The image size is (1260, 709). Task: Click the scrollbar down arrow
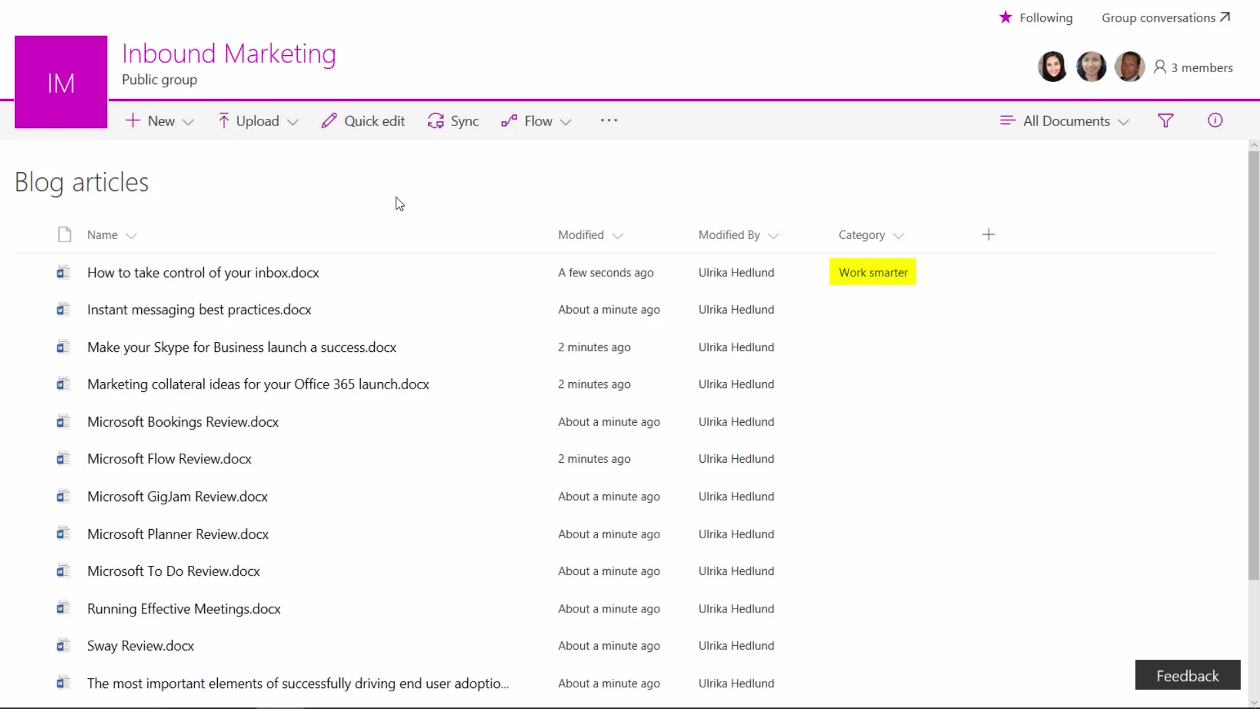(1254, 702)
